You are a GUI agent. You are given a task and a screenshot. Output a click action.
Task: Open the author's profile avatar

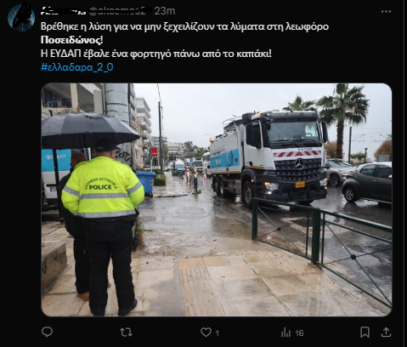tap(21, 17)
